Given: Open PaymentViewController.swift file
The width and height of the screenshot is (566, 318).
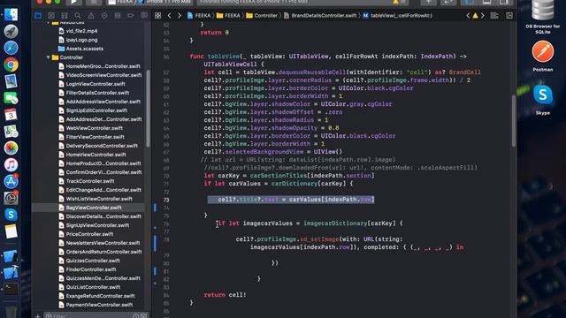Looking at the screenshot, I should point(99,305).
